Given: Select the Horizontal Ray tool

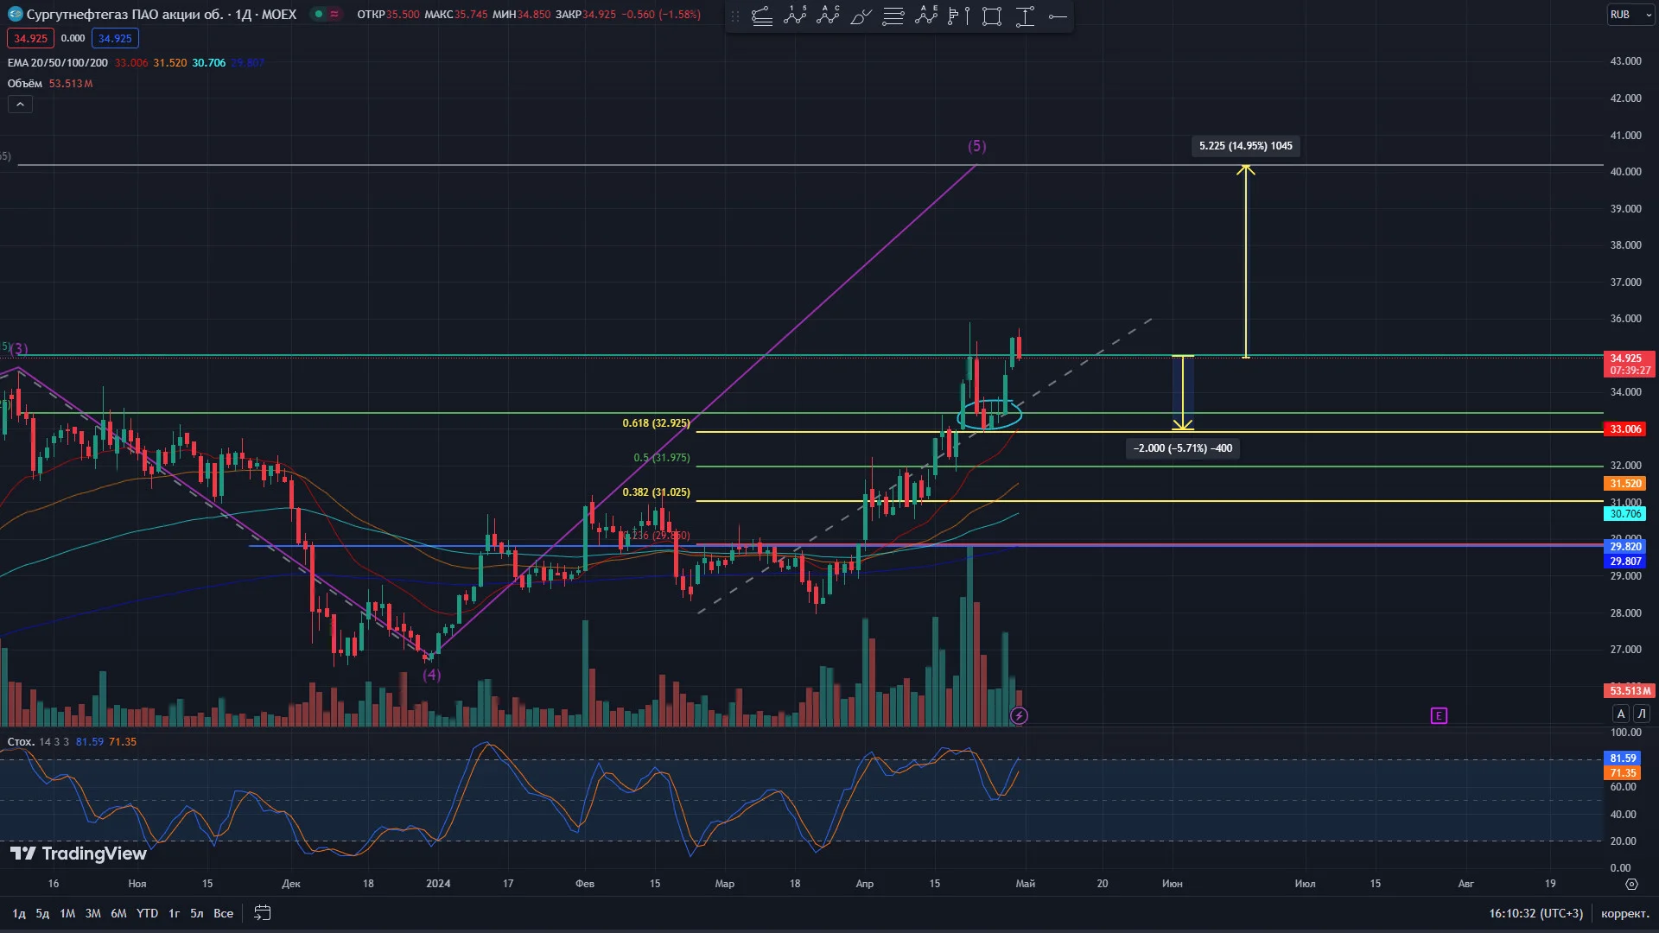Looking at the screenshot, I should [1058, 16].
